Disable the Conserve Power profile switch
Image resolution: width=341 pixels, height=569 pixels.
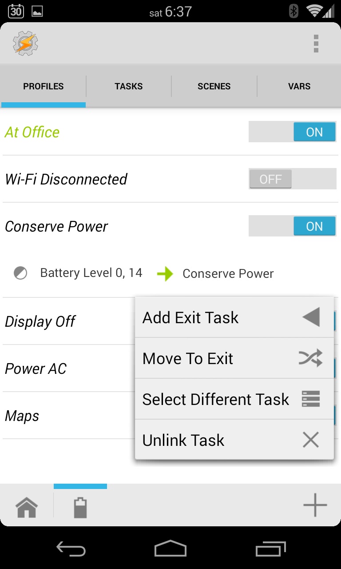292,226
